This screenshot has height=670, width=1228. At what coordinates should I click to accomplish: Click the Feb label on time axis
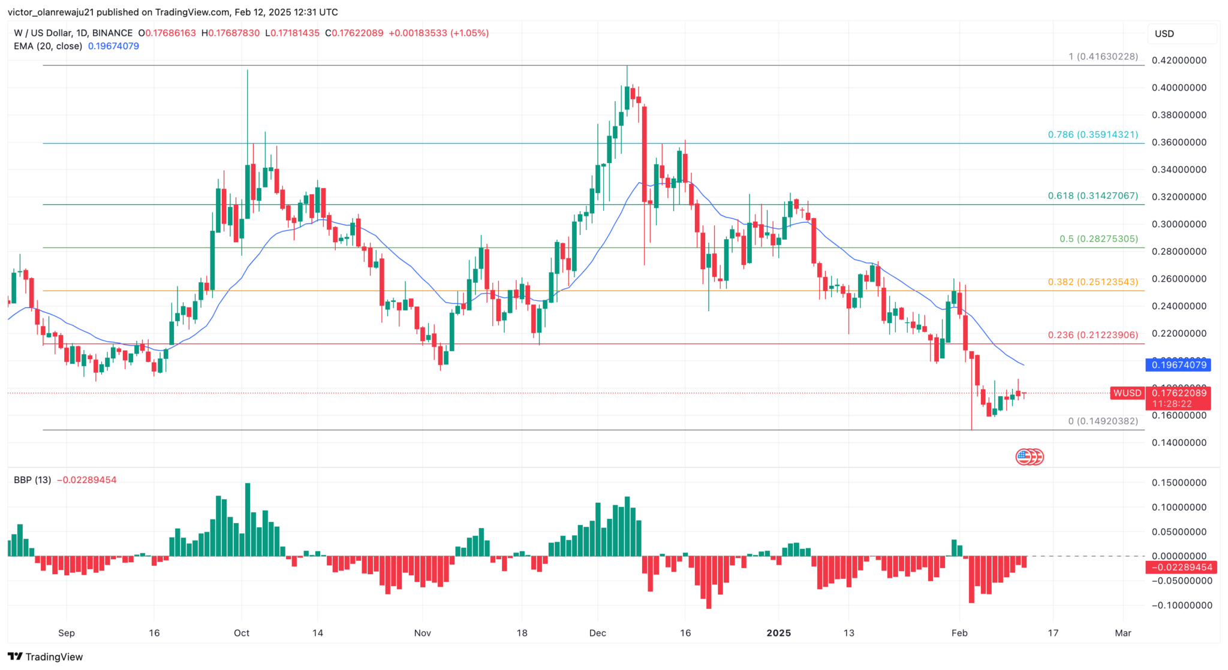[960, 632]
